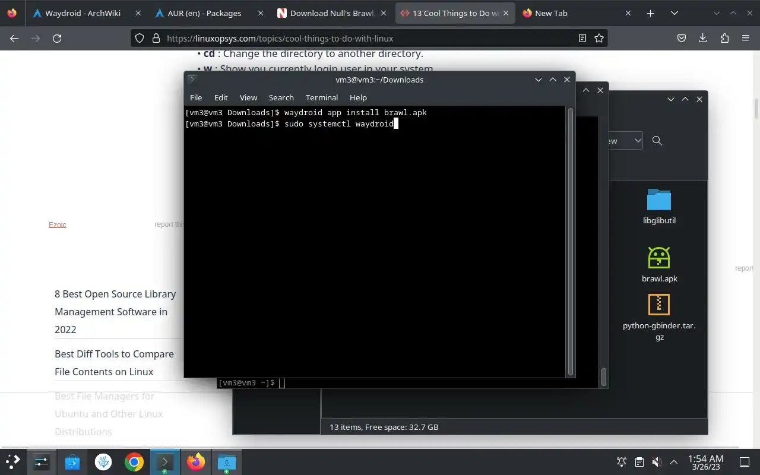Maximize the second terminal window
760x475 pixels.
click(585, 90)
